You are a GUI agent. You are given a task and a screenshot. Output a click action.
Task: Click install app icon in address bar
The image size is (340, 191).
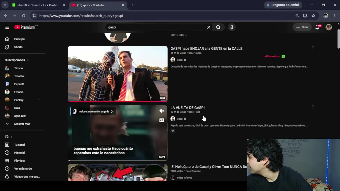click(305, 16)
